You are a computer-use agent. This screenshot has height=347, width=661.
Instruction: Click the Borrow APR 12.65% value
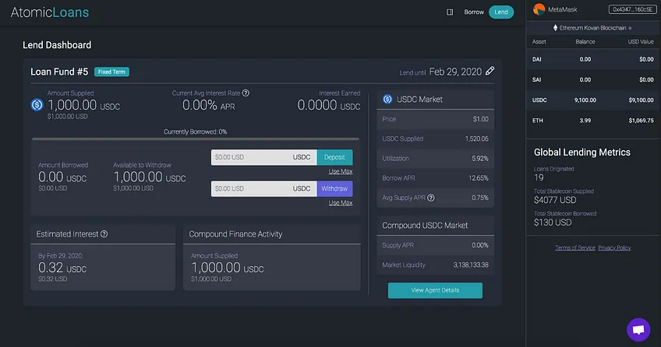coord(479,178)
